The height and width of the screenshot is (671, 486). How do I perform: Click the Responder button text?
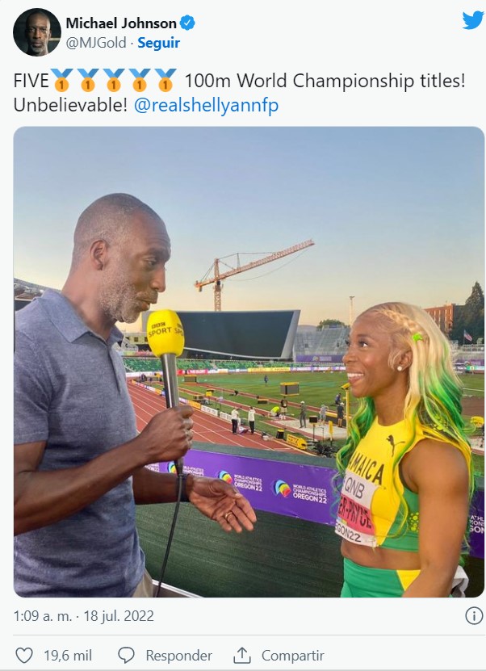click(179, 655)
